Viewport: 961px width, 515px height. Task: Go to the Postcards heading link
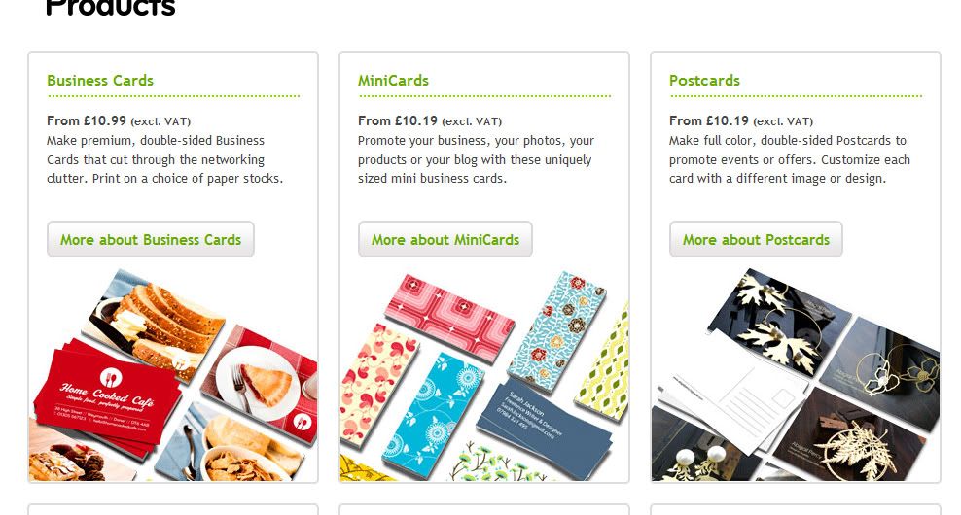[705, 81]
